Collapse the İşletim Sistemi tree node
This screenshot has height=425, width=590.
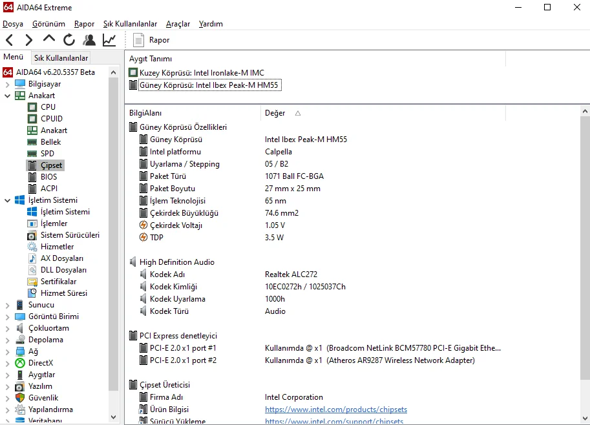click(x=8, y=200)
